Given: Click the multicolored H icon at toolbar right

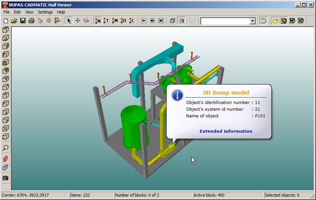Looking at the screenshot, I should point(301,21).
